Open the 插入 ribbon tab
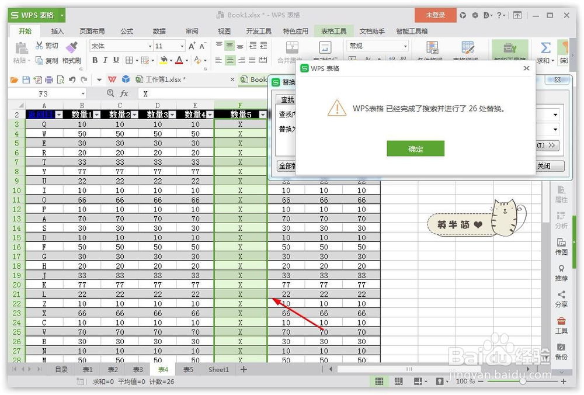 [x=57, y=31]
